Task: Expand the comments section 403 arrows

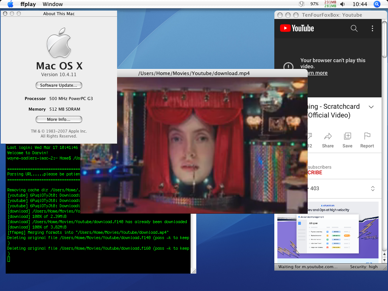Action: [x=373, y=189]
